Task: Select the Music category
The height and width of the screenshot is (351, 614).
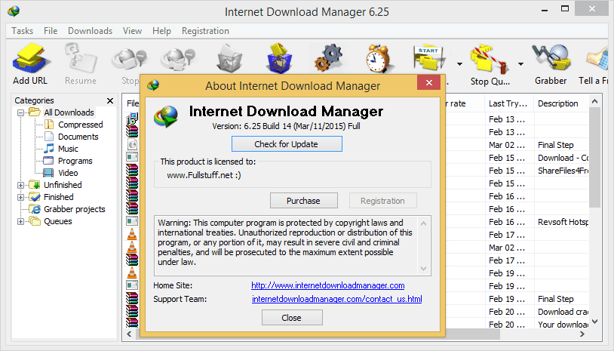Action: [68, 149]
